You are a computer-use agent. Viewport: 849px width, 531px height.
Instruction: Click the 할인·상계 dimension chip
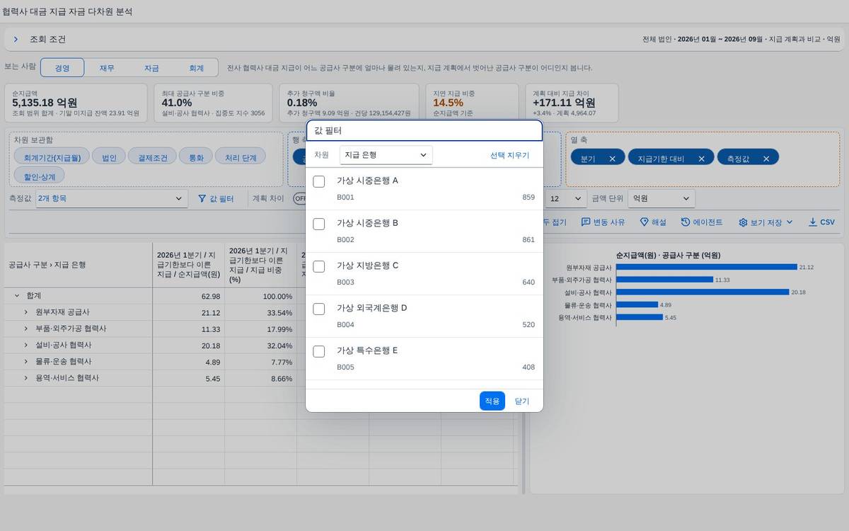39,176
